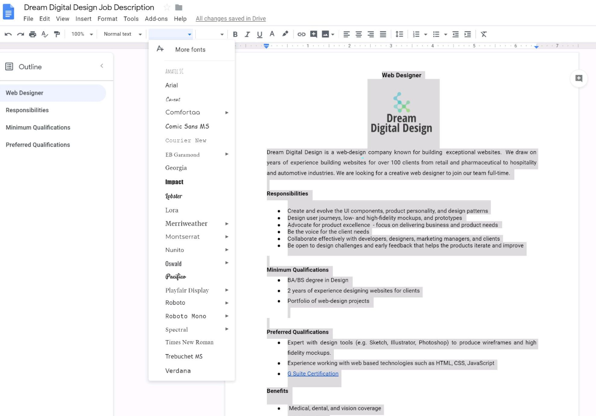Increase the paragraph indent
Image resolution: width=596 pixels, height=416 pixels.
[468, 34]
